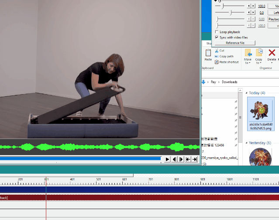Navigate to Ray in the breadcrumb

pos(214,82)
